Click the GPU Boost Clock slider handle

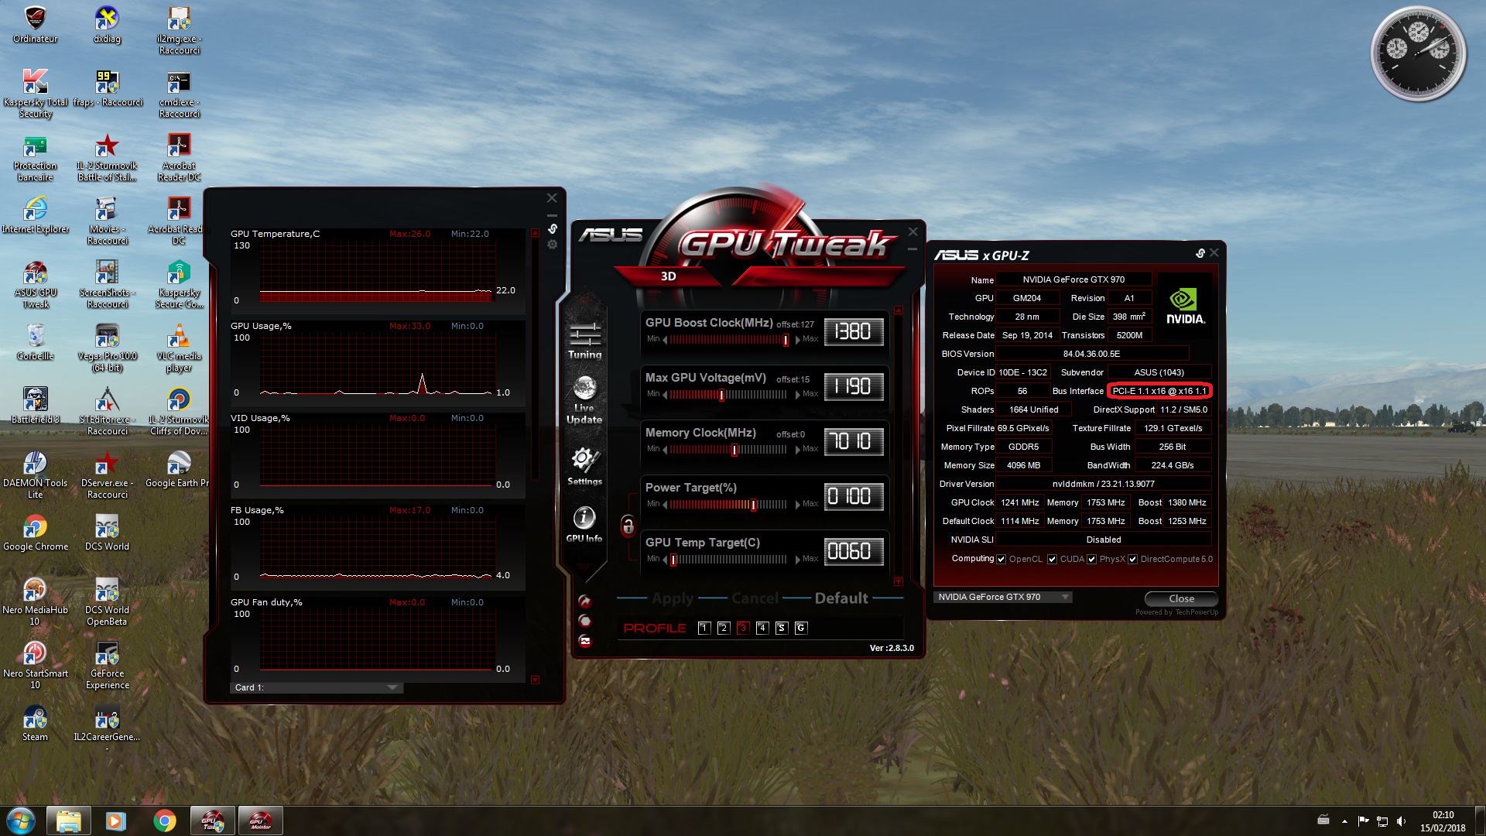(x=786, y=340)
